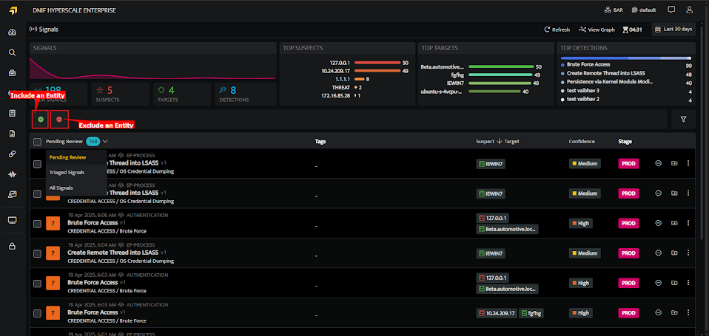Viewport: 709px width, 336px height.
Task: Open the user profile icon
Action: [x=689, y=10]
